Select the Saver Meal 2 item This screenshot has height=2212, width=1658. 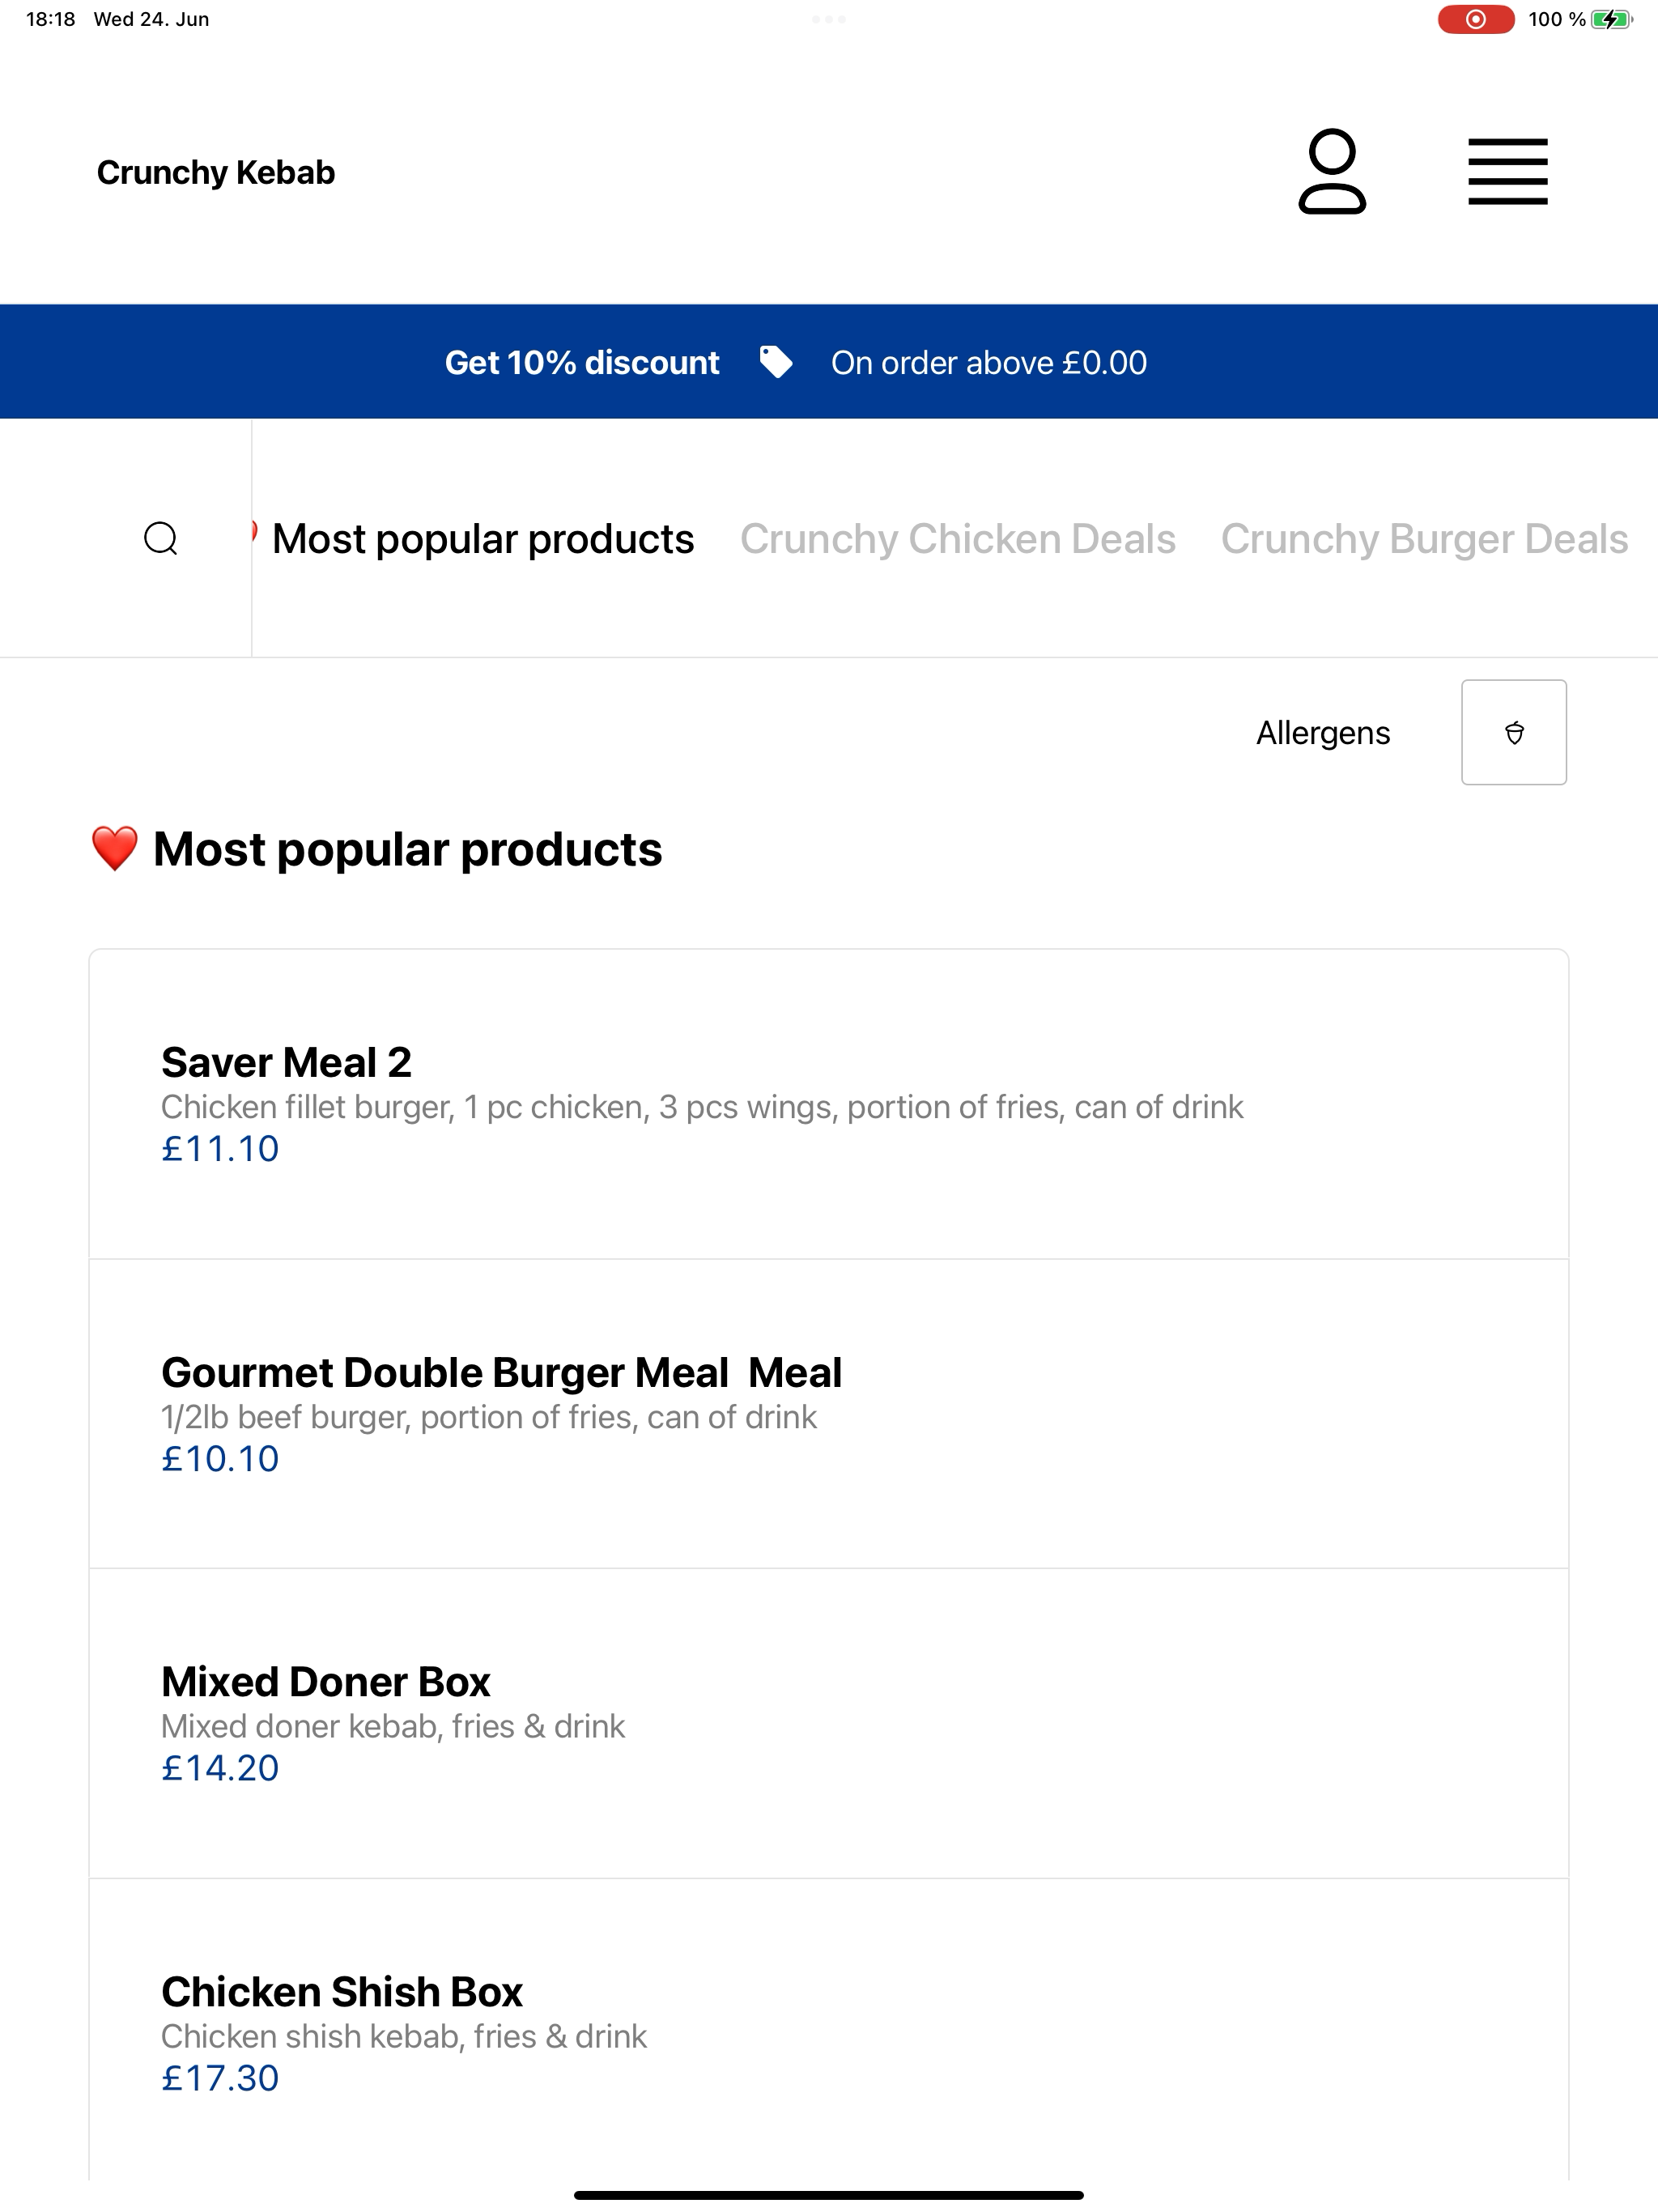[829, 1104]
